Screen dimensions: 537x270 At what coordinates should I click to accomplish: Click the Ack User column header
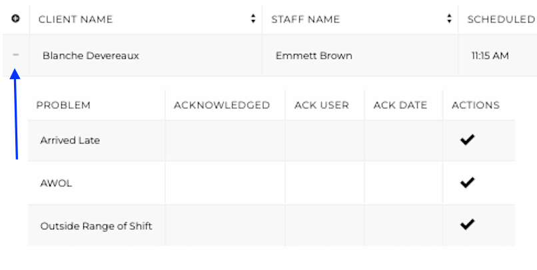(321, 105)
